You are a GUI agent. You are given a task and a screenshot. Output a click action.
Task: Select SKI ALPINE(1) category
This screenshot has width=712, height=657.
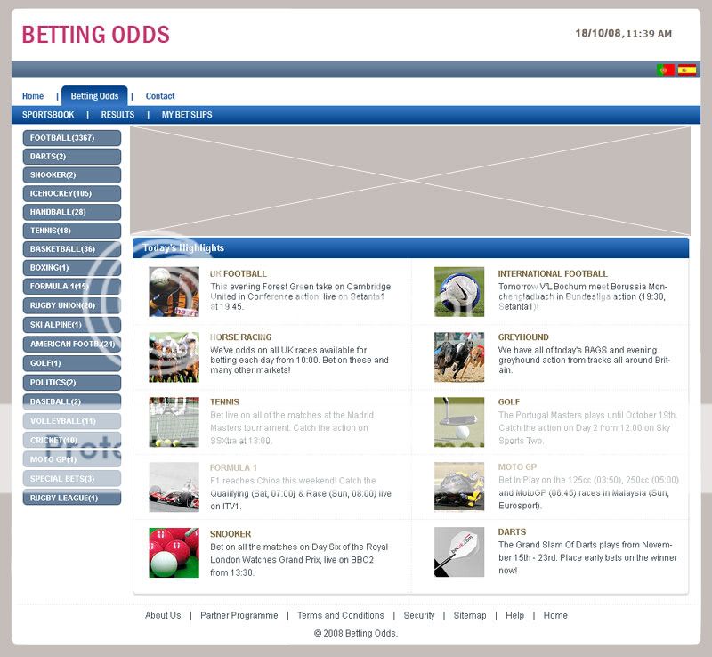click(x=72, y=325)
